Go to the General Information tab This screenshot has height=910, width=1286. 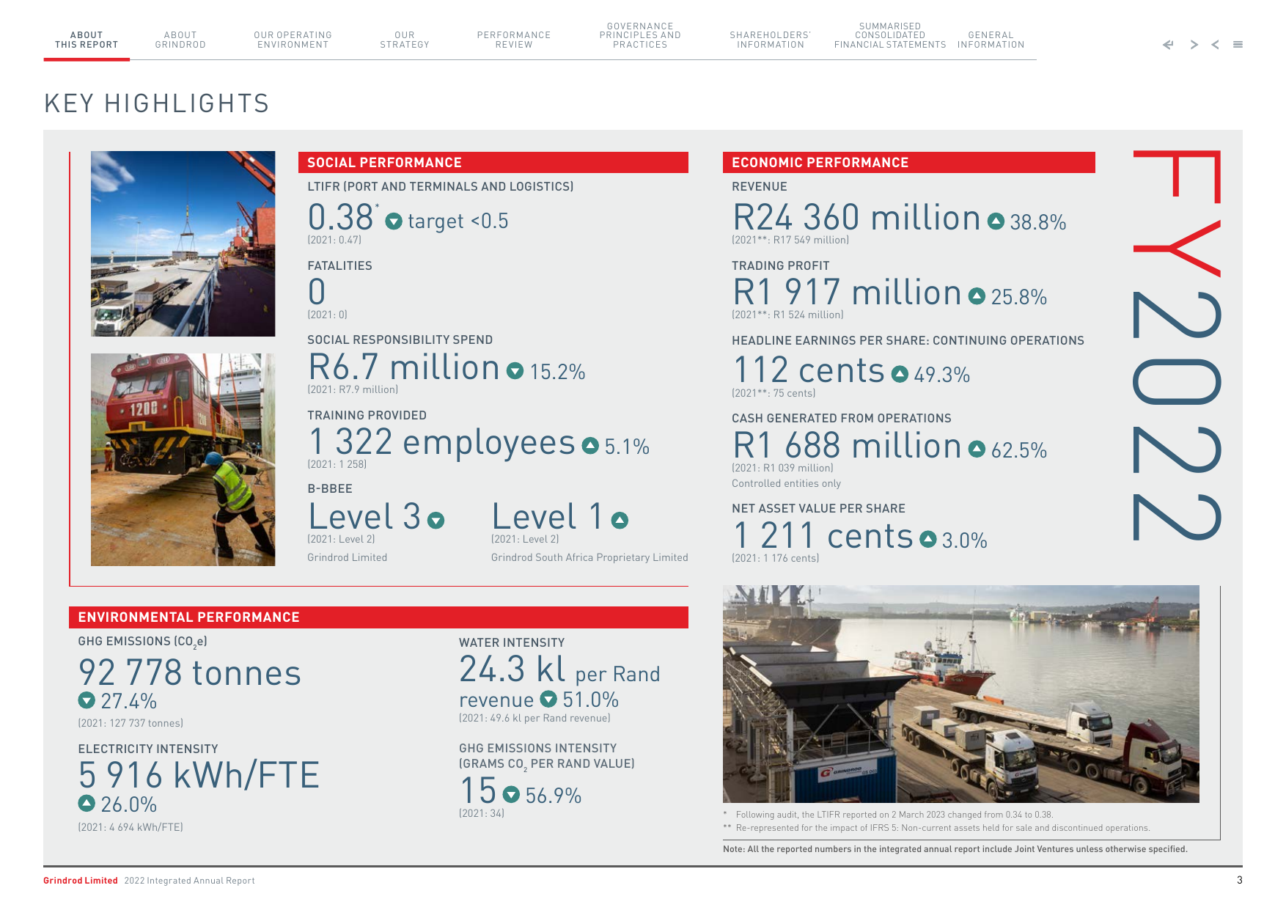point(991,40)
